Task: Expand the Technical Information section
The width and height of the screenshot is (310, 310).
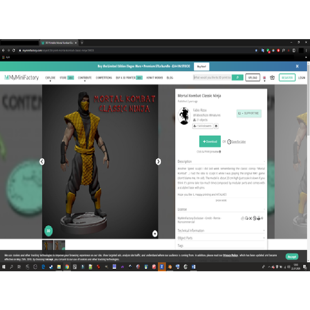Action: (221, 231)
